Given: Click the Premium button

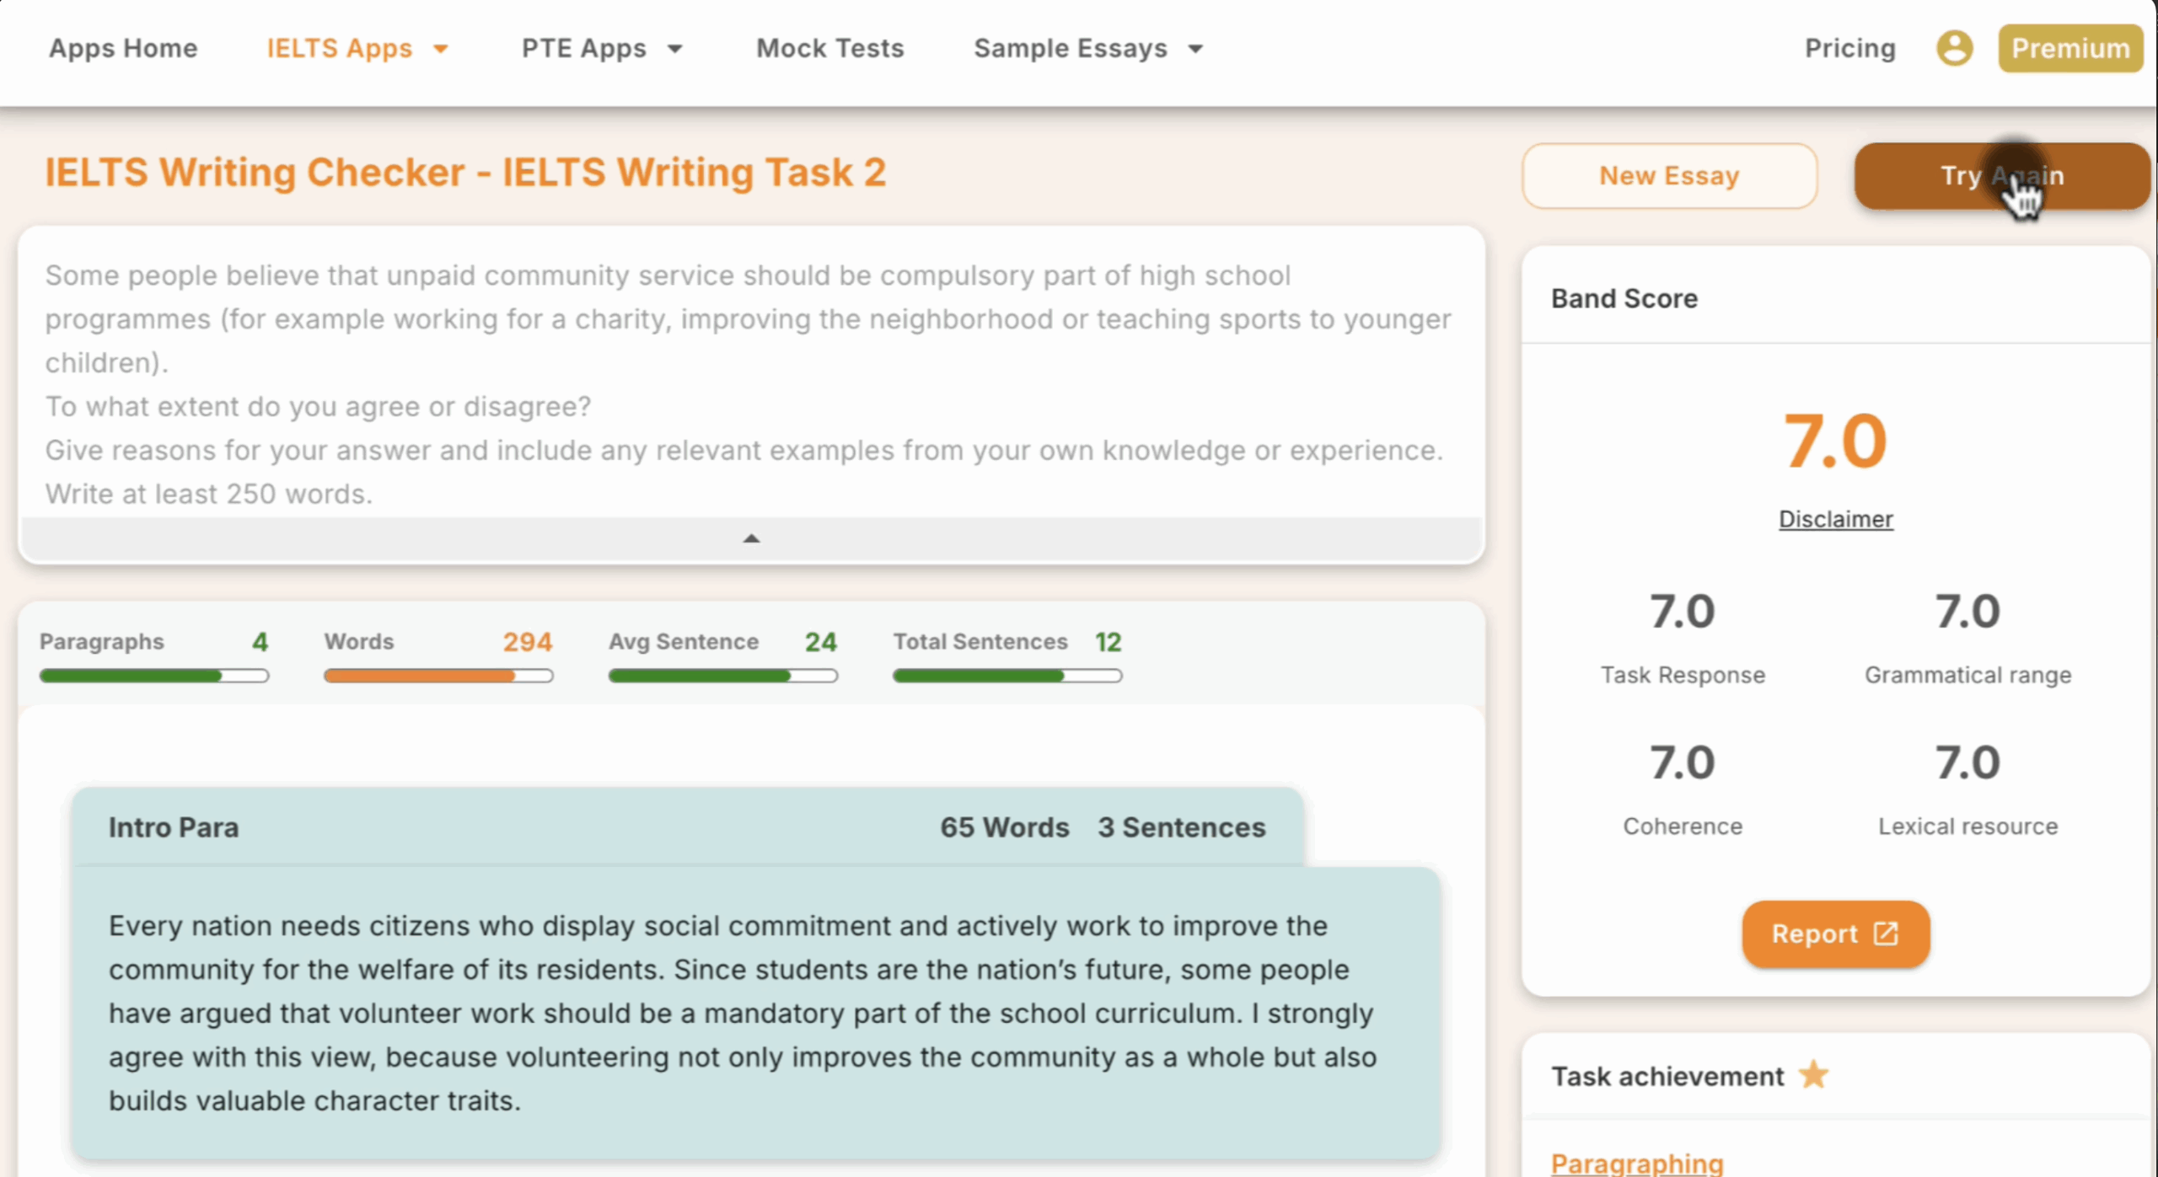Looking at the screenshot, I should coord(2069,49).
